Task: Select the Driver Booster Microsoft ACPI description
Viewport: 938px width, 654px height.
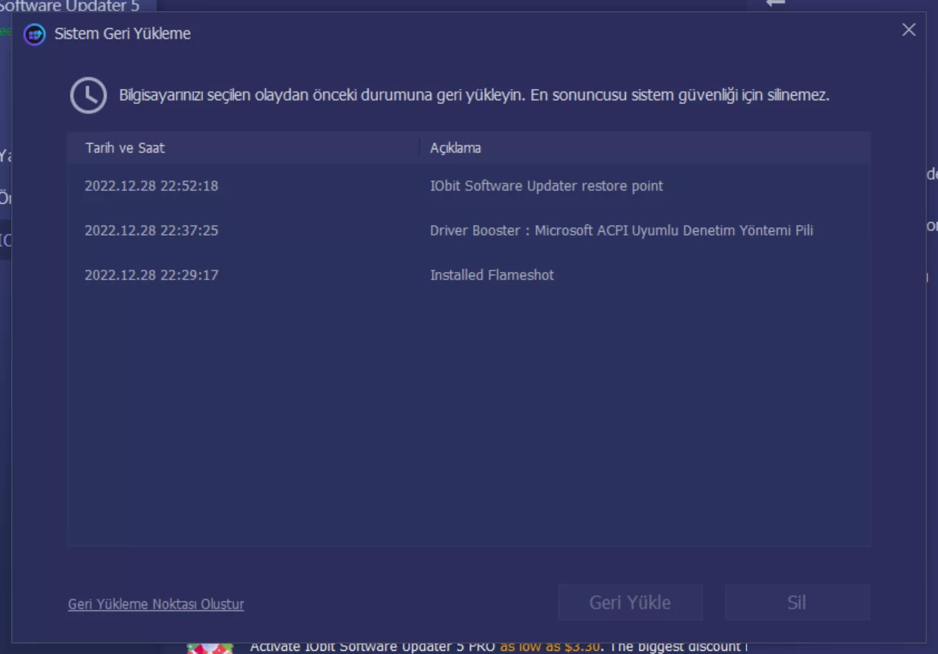Action: tap(622, 230)
